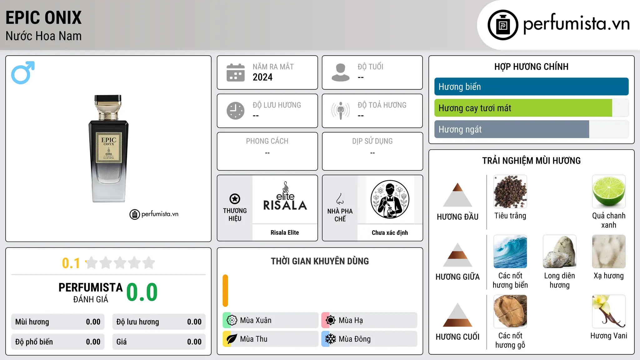Open the Tiêu trắng pepper note image

point(510,192)
